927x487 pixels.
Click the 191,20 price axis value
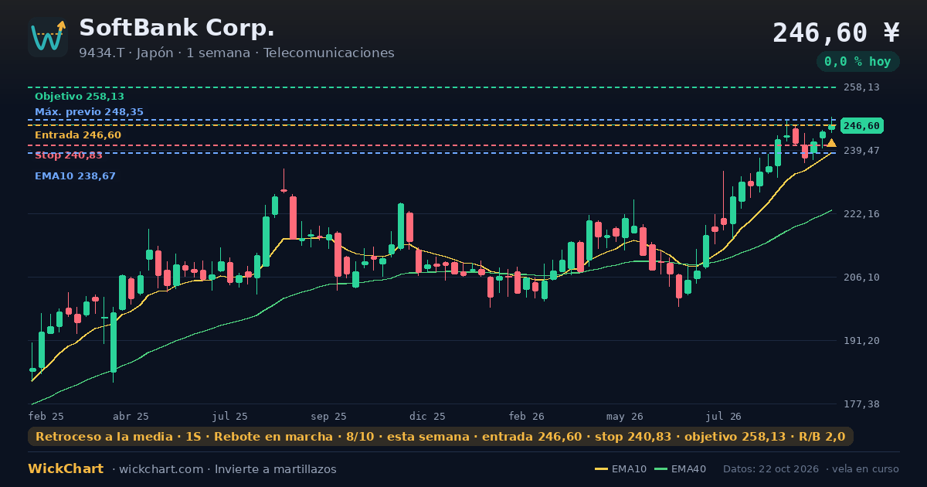coord(862,340)
